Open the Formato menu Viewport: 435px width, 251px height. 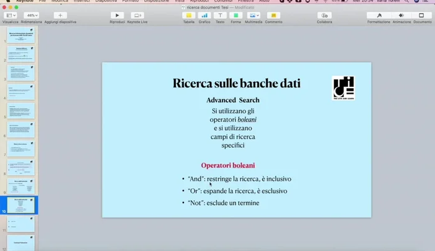pyautogui.click(x=130, y=1)
